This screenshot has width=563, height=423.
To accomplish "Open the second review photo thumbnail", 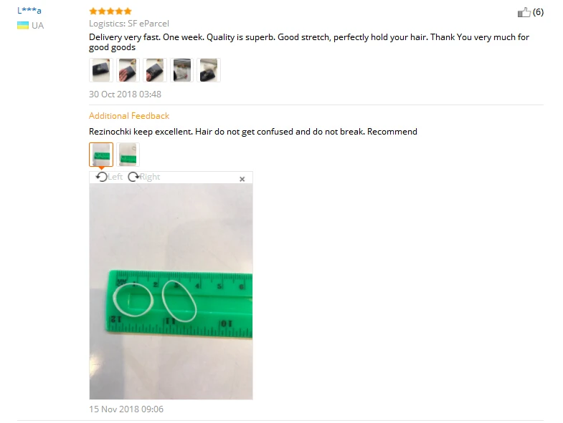I will click(x=128, y=70).
